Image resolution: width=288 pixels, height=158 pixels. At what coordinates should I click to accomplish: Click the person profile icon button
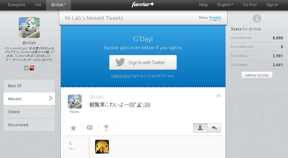coord(200,128)
